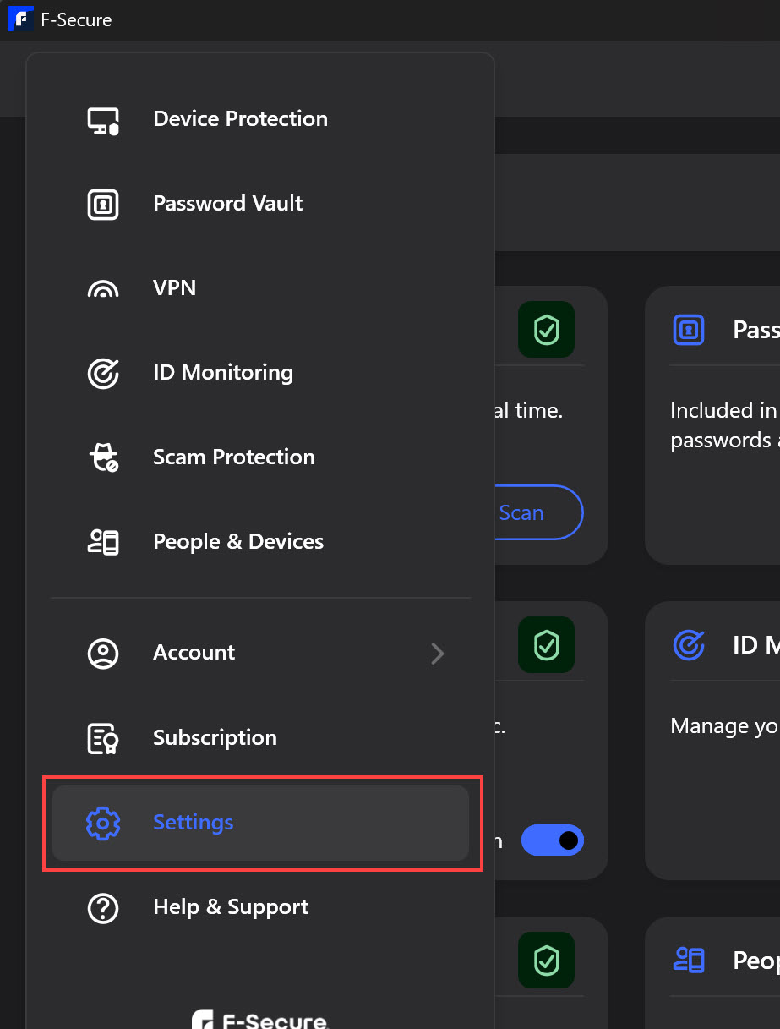Click the F-Secure logo in title bar

pos(19,19)
